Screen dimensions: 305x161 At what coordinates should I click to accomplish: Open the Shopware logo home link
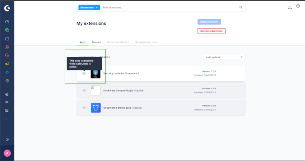click(x=7, y=8)
